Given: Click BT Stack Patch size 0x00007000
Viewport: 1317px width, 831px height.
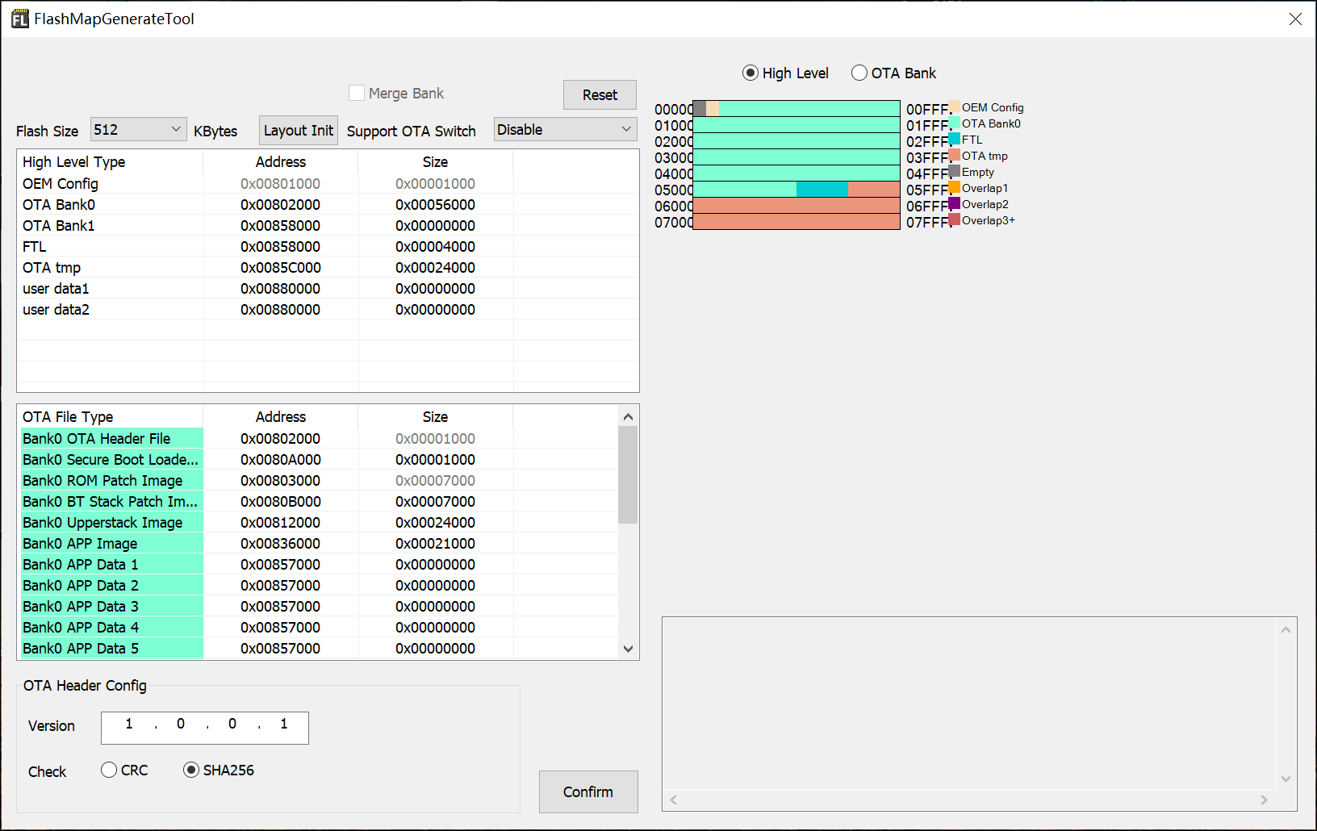Looking at the screenshot, I should click(435, 502).
